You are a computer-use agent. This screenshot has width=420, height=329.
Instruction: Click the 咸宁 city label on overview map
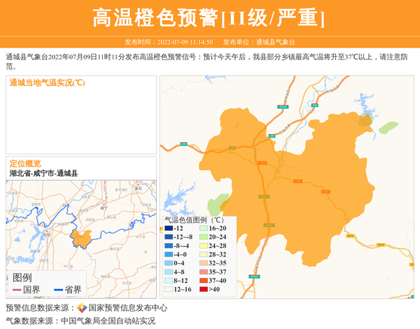pyautogui.click(x=104, y=207)
